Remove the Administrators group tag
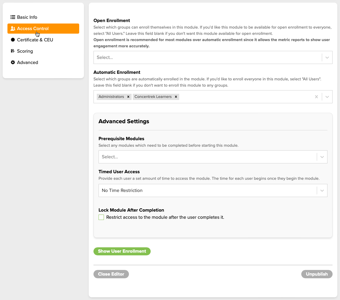 [x=128, y=97]
